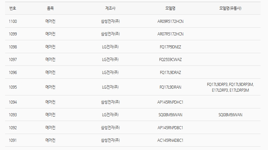Open the AR07R5172HCN model entry
Screen dimensions: 268x150
pos(170,34)
